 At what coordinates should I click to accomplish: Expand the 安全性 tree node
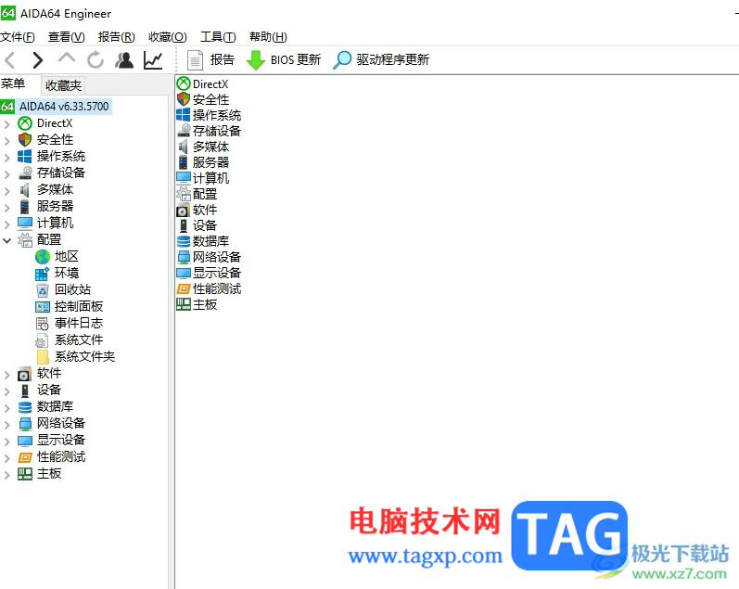point(6,141)
